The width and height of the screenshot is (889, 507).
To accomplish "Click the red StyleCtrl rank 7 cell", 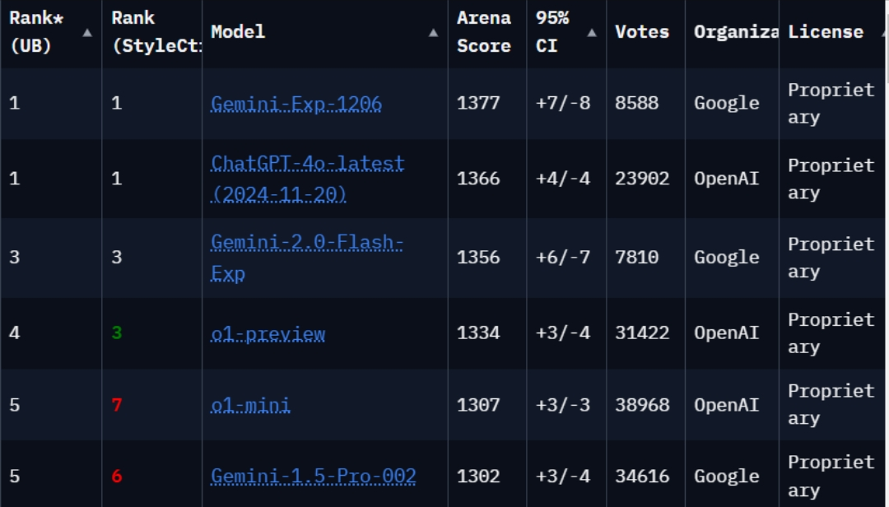I will (117, 405).
